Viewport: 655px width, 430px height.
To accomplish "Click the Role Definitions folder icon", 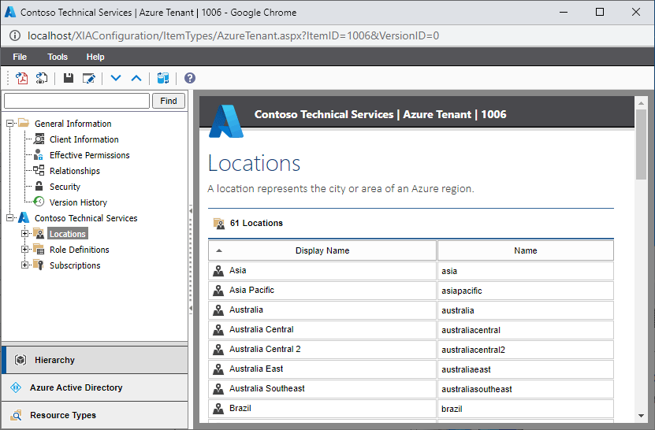I will coord(39,249).
